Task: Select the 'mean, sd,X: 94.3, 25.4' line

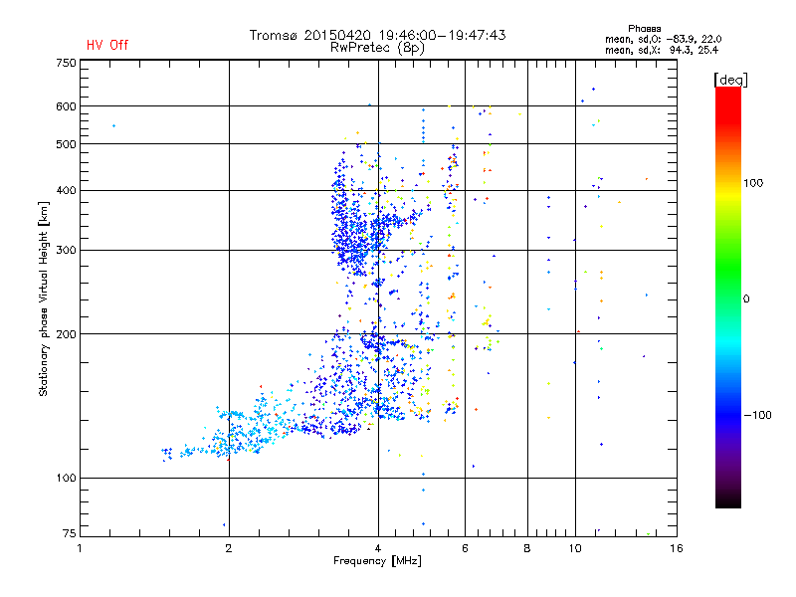Action: pyautogui.click(x=662, y=50)
